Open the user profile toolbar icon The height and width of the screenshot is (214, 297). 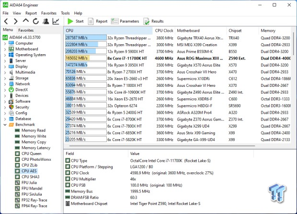point(46,21)
